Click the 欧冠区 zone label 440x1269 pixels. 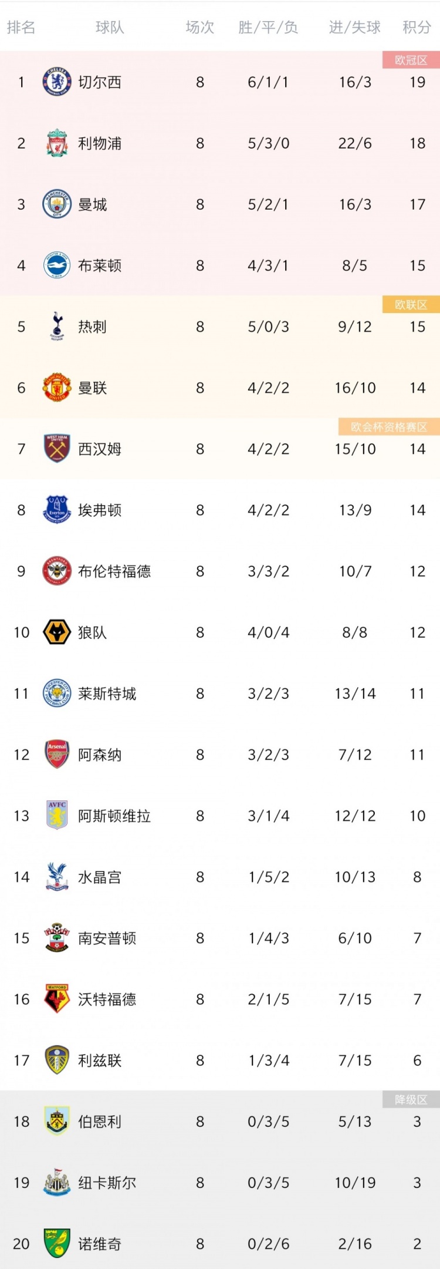[411, 60]
